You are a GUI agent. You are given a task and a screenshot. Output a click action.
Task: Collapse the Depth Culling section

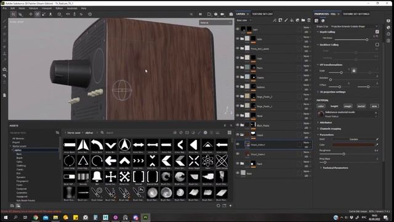coord(318,32)
